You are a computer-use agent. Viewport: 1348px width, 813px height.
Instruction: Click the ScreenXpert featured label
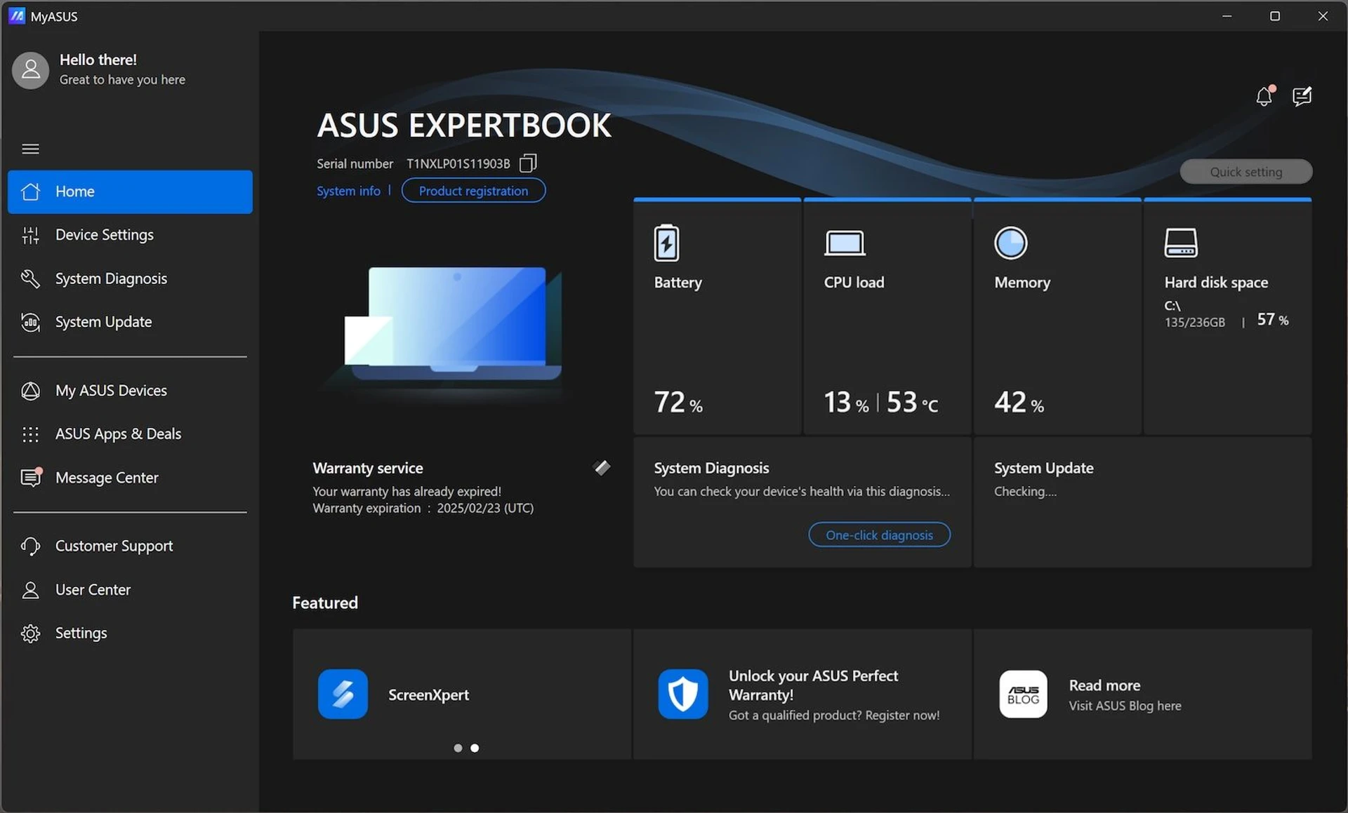[x=428, y=694]
